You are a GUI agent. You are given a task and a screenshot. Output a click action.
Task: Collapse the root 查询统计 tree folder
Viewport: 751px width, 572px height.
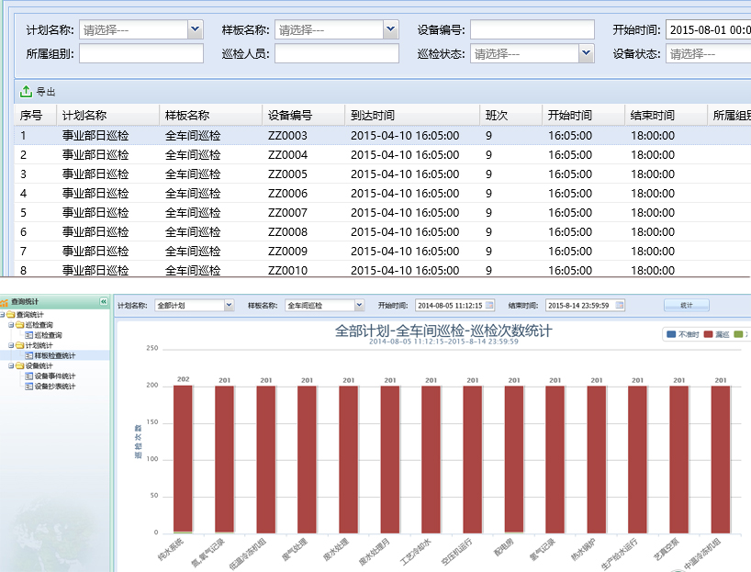[3, 315]
